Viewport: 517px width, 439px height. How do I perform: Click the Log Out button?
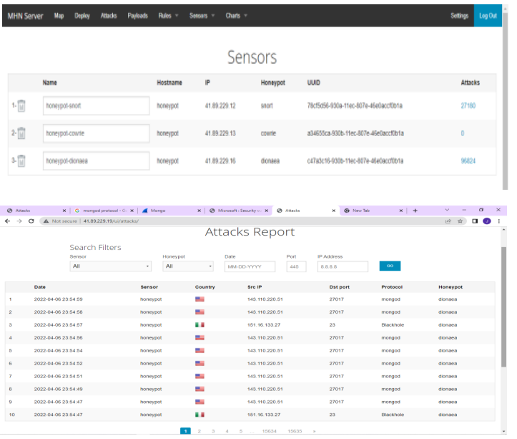point(488,16)
